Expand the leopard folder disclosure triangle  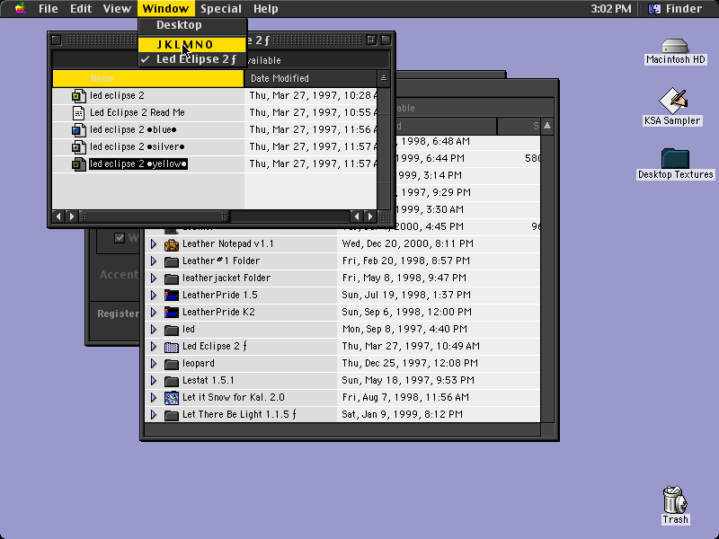point(154,363)
